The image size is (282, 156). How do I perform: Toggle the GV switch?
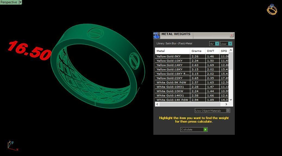click(214, 44)
